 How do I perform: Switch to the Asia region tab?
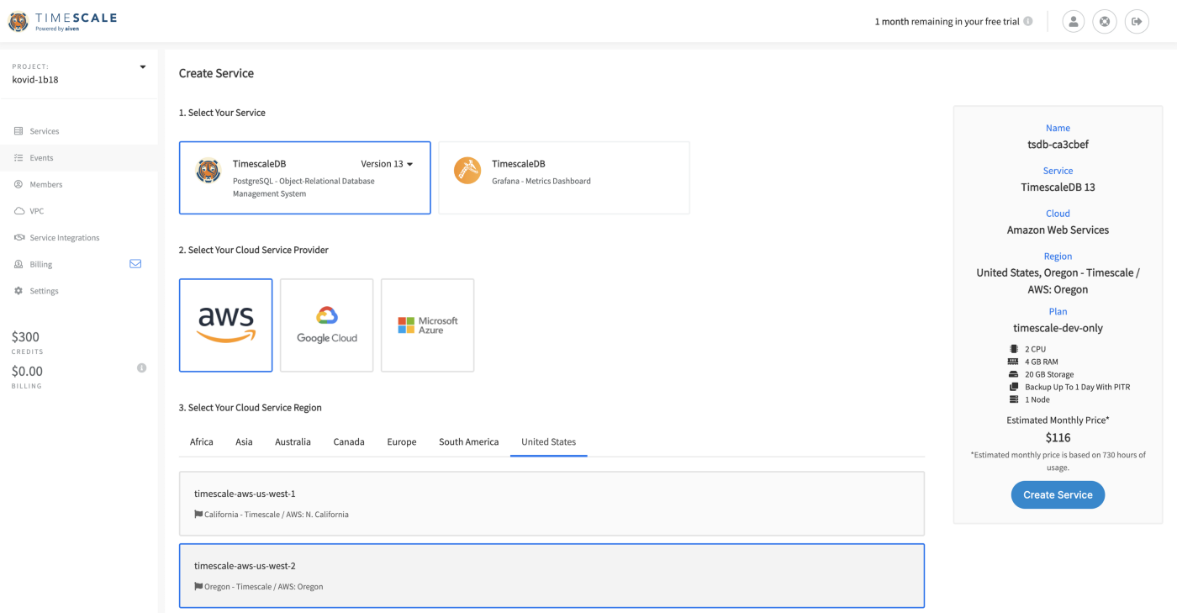[244, 442]
